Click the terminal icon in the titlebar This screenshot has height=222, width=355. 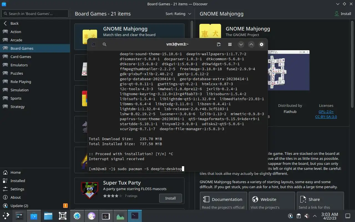(x=93, y=44)
